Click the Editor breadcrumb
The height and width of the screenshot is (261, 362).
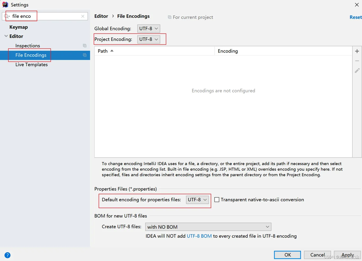[101, 16]
